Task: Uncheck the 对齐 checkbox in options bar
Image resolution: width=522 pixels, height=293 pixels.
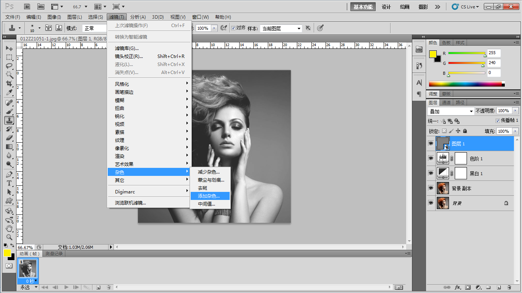Action: click(233, 28)
